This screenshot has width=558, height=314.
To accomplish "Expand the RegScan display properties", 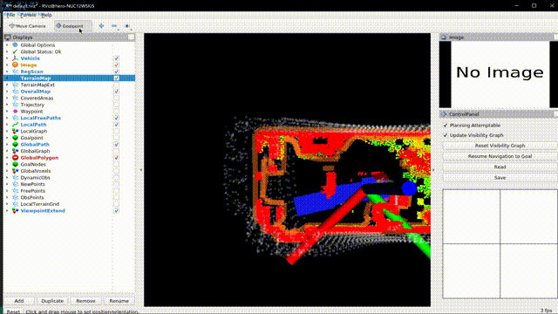I will (x=7, y=72).
